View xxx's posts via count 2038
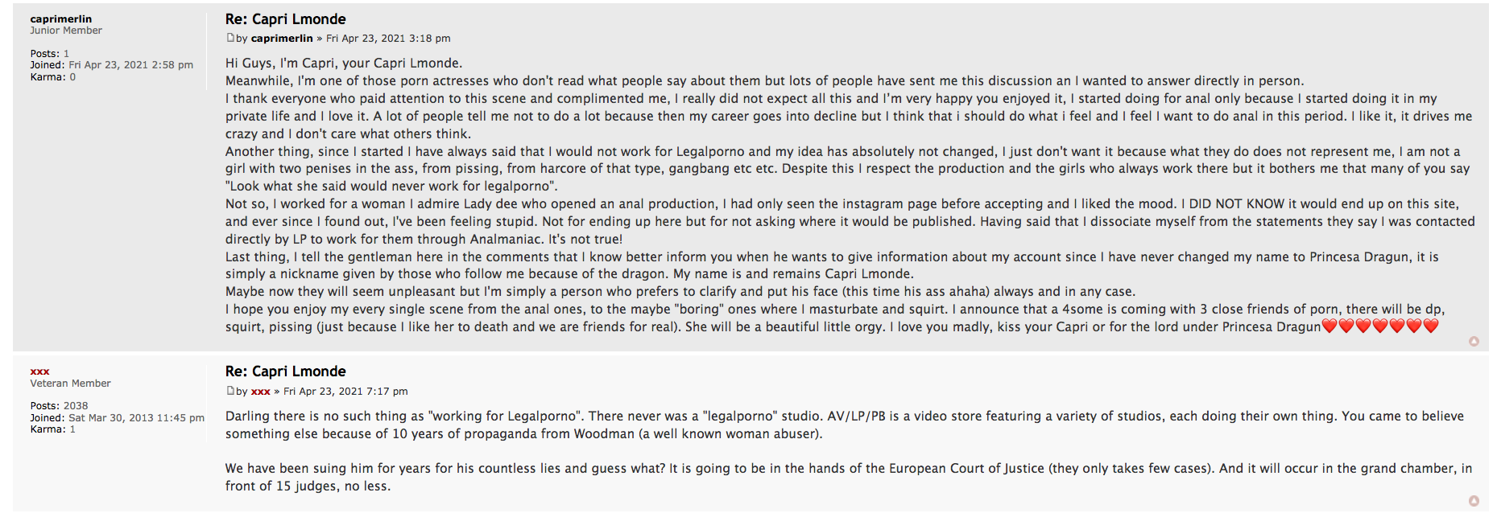 pos(76,406)
